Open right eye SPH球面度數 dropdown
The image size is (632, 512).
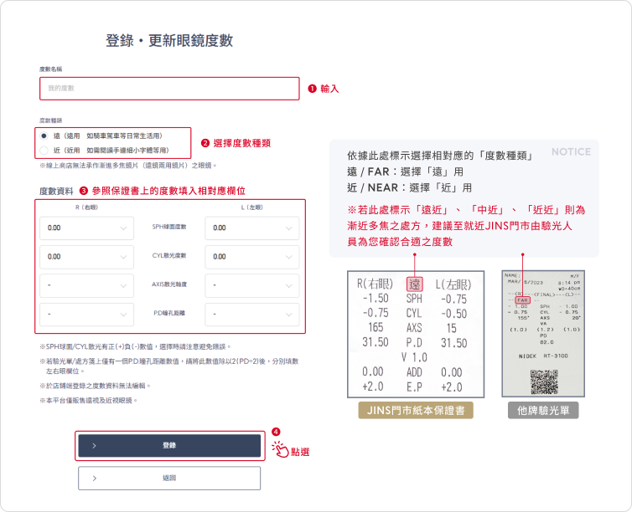pyautogui.click(x=86, y=228)
